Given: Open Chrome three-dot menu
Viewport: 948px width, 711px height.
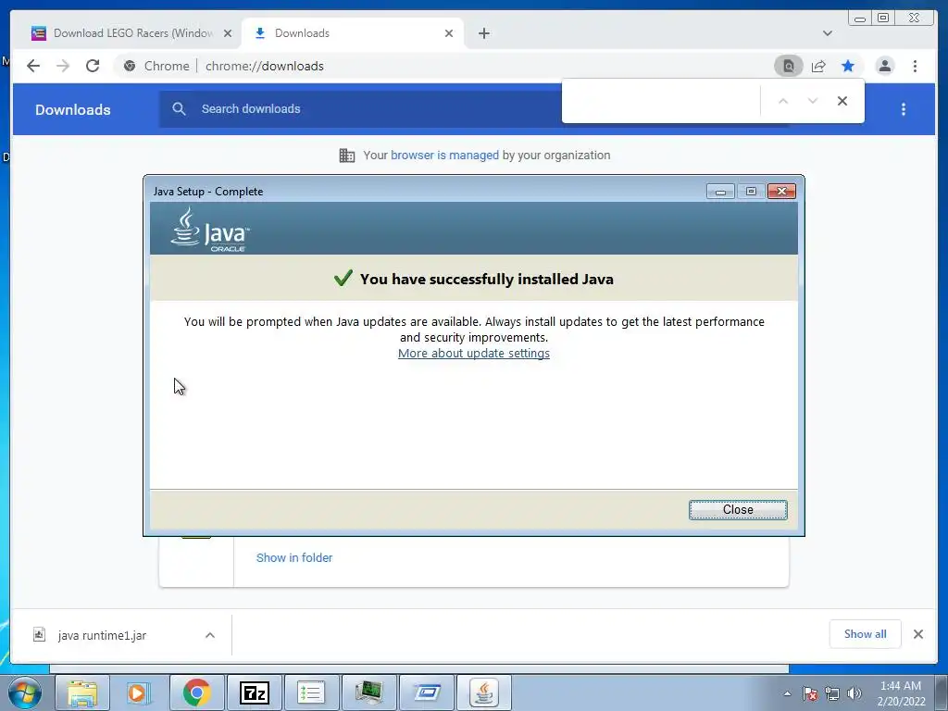Looking at the screenshot, I should point(915,66).
